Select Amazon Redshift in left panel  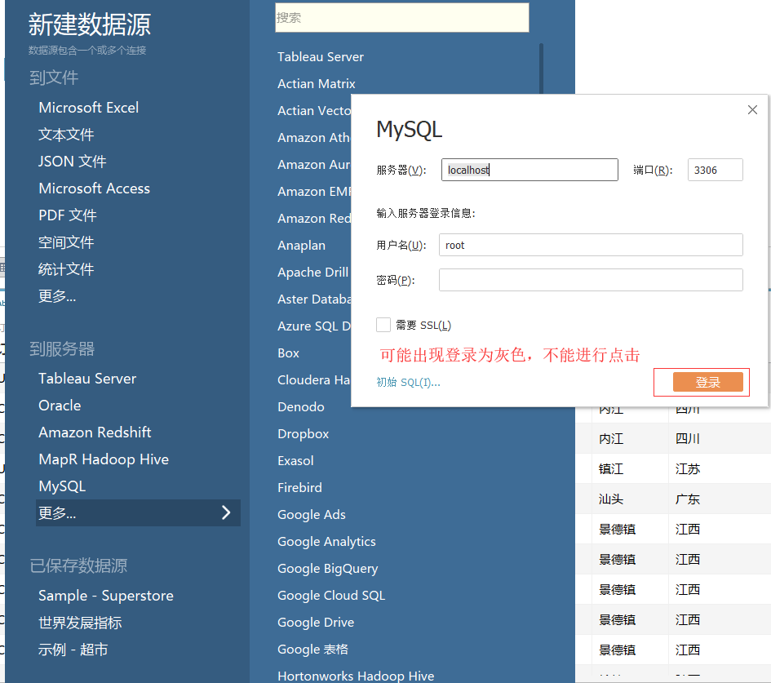tap(95, 432)
